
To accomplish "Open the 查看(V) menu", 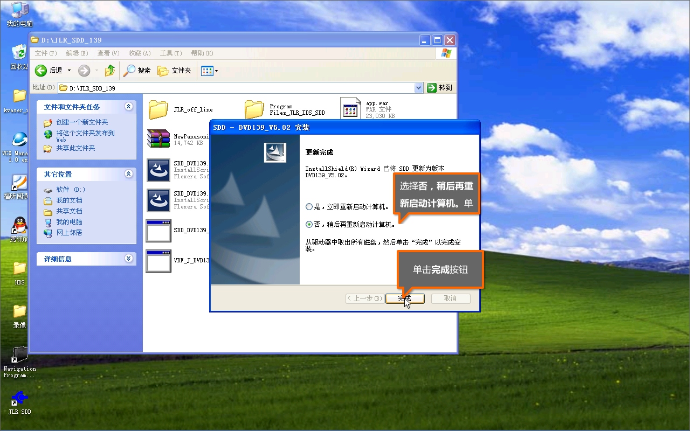I will click(108, 53).
